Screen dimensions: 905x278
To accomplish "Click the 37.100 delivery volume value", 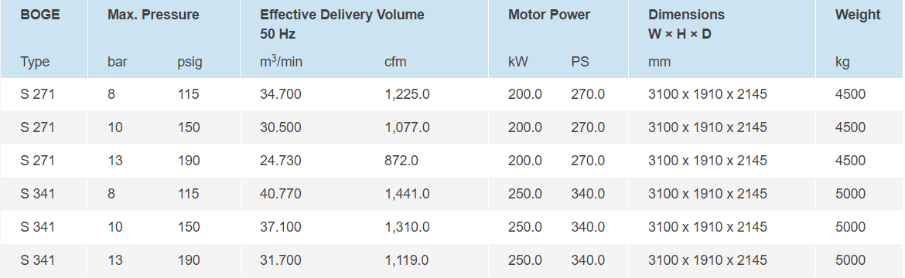I will pyautogui.click(x=281, y=227).
